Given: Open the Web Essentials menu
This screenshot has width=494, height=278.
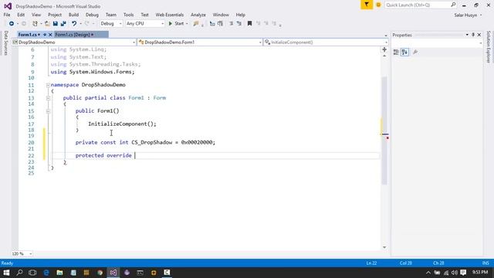Looking at the screenshot, I should click(170, 15).
